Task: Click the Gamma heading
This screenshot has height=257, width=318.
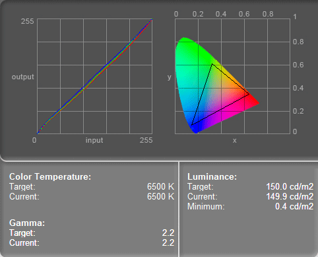Action: coord(27,223)
